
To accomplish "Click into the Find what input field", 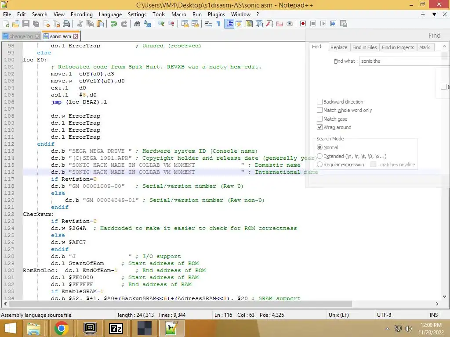I will click(404, 61).
